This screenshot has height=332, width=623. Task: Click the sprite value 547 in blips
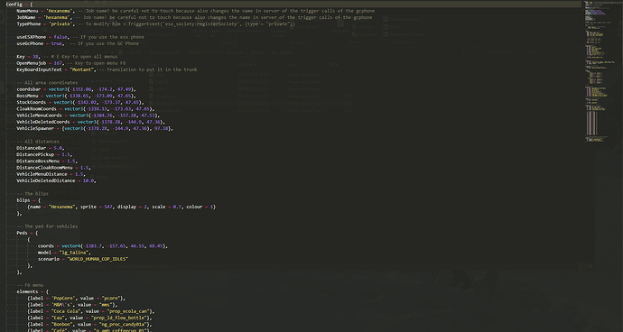pyautogui.click(x=108, y=207)
